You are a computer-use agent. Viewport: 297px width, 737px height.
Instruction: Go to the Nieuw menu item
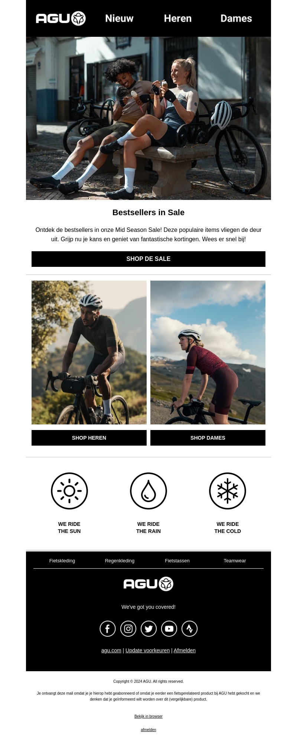pyautogui.click(x=119, y=18)
